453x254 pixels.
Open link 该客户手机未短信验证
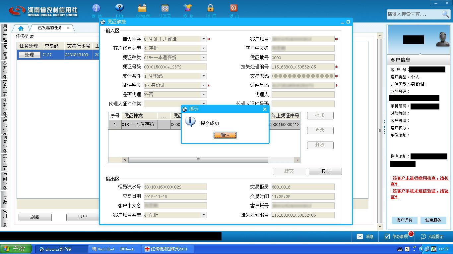coord(420,194)
